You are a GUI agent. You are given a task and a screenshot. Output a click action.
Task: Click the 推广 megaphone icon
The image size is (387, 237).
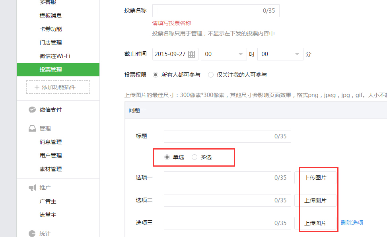(32, 188)
